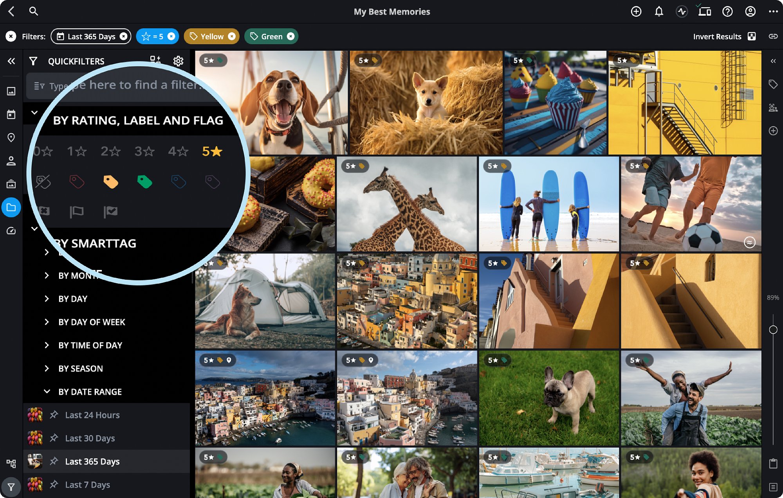Open People view in left sidebar
This screenshot has height=498, width=783.
tap(11, 161)
